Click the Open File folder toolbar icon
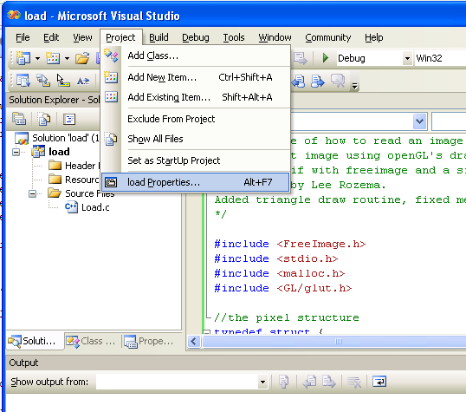 [82, 58]
